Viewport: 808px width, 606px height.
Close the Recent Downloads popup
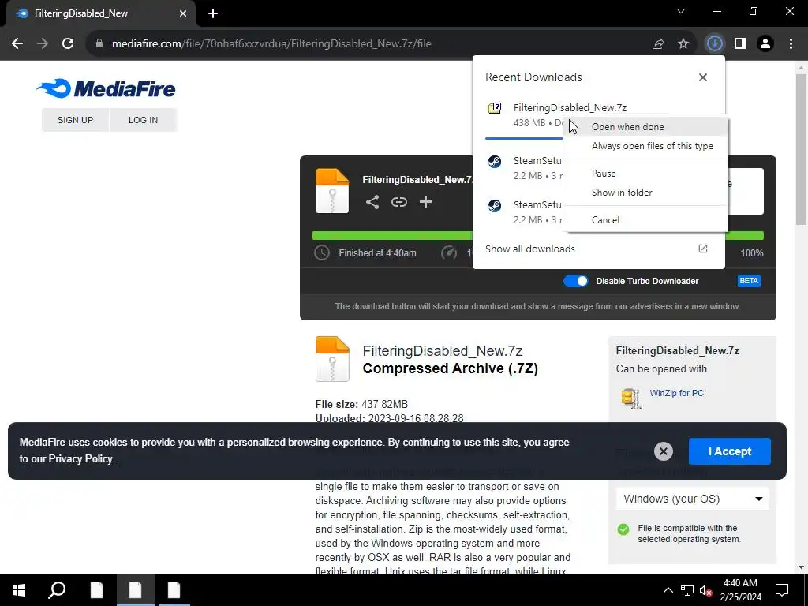(x=703, y=77)
